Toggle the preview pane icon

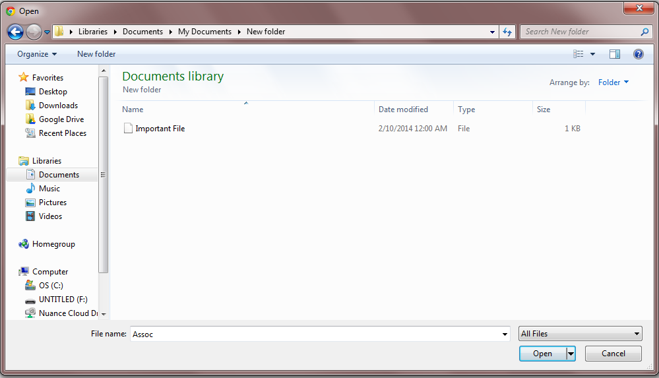615,54
